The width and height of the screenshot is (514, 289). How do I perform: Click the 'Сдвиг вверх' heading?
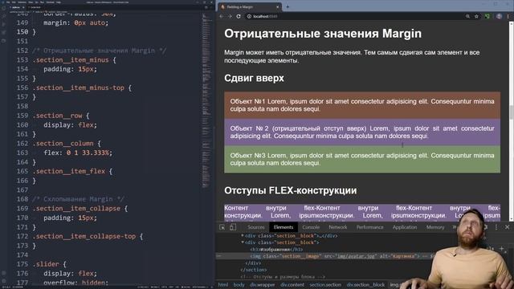click(x=254, y=79)
